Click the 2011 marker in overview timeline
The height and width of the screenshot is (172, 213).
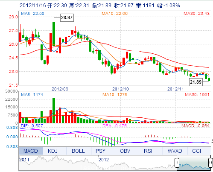point(24,160)
